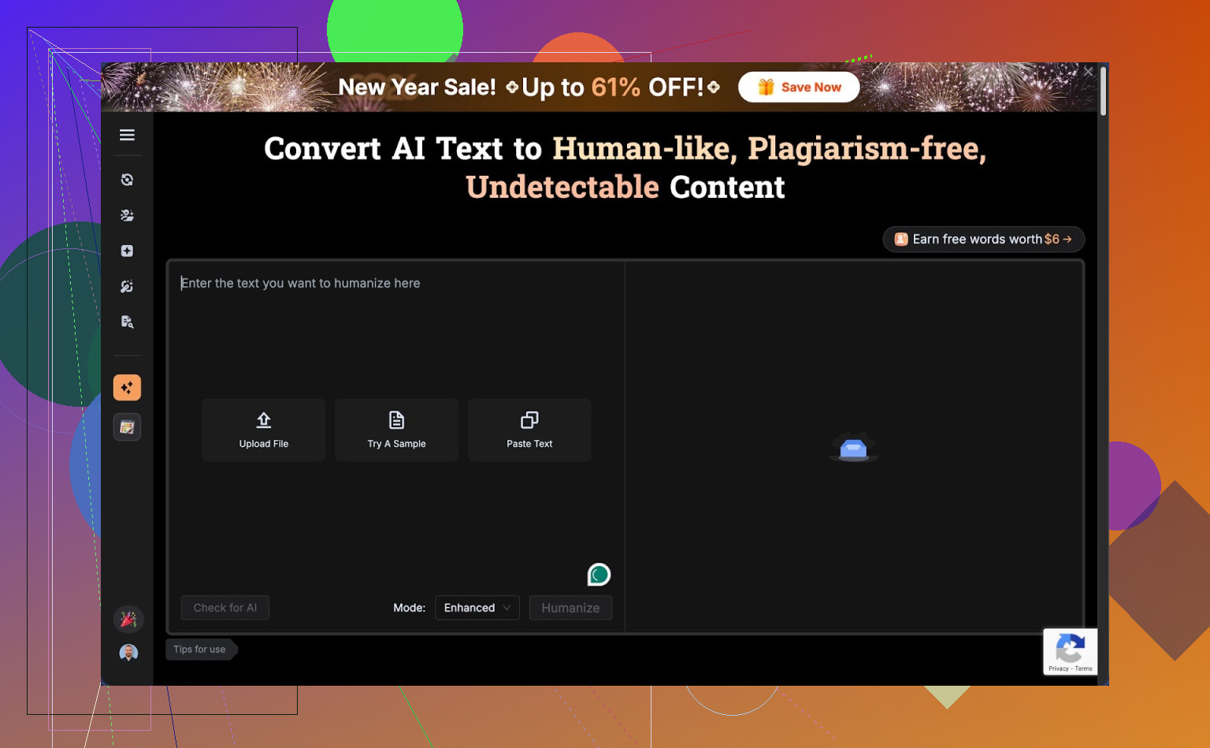This screenshot has height=748, width=1210.
Task: Open the hamburger menu in the sidebar
Action: (x=127, y=135)
